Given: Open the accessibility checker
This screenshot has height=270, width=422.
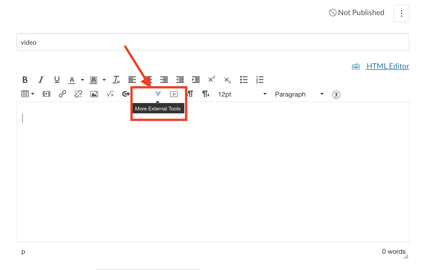Looking at the screenshot, I should point(336,95).
